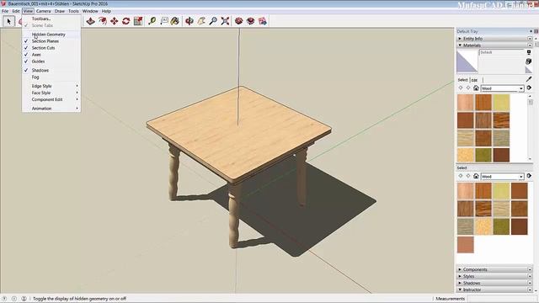Toggle Hidden Geometry in View menu
The image size is (539, 303).
pyautogui.click(x=51, y=35)
